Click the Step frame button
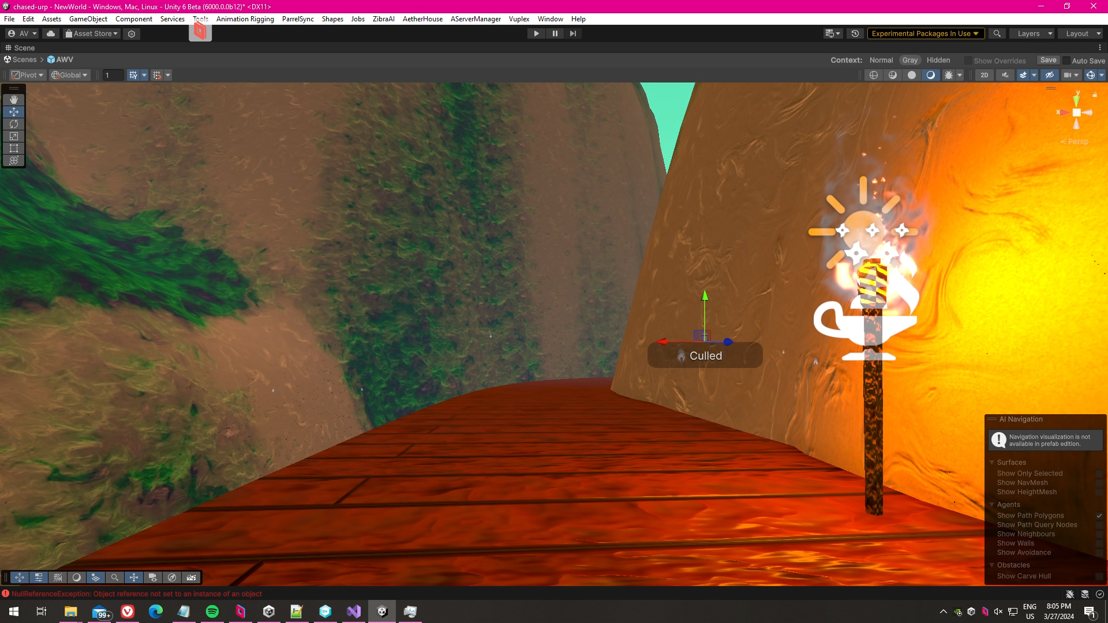1108x623 pixels. tap(572, 33)
